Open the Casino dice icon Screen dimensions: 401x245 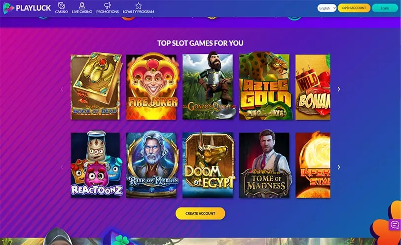click(x=61, y=5)
